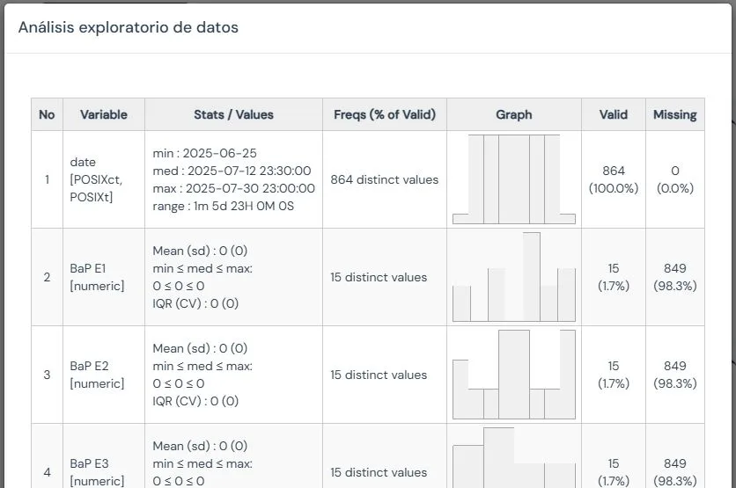
Task: Click 'med : 2025-07-12 23:30:00' line
Action: 232,171
